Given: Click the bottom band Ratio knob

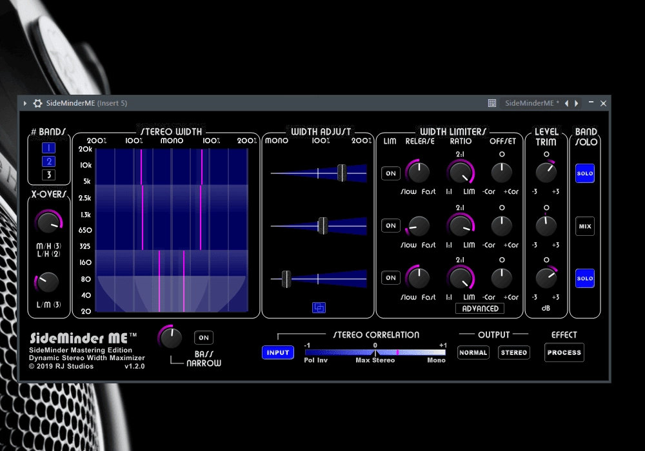Looking at the screenshot, I should pos(461,278).
